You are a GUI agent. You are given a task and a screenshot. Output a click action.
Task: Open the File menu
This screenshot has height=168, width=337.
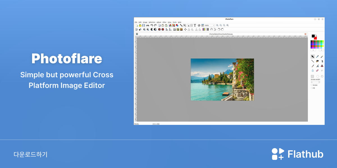click(136, 22)
